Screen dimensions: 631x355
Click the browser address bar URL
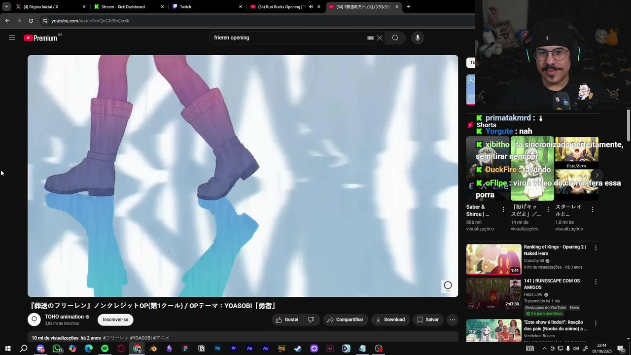90,21
